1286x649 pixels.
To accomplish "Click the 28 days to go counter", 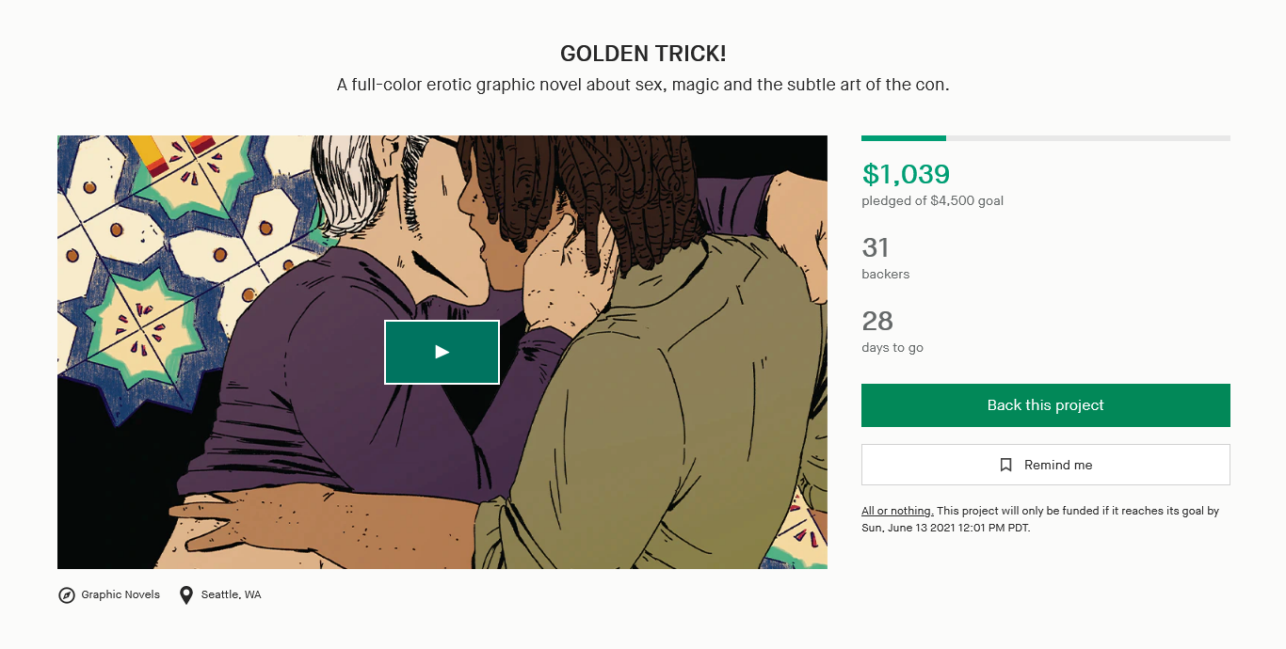I will click(877, 321).
